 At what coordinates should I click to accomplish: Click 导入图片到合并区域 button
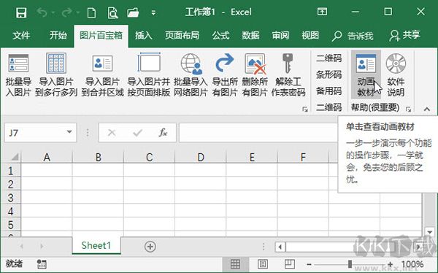102,75
